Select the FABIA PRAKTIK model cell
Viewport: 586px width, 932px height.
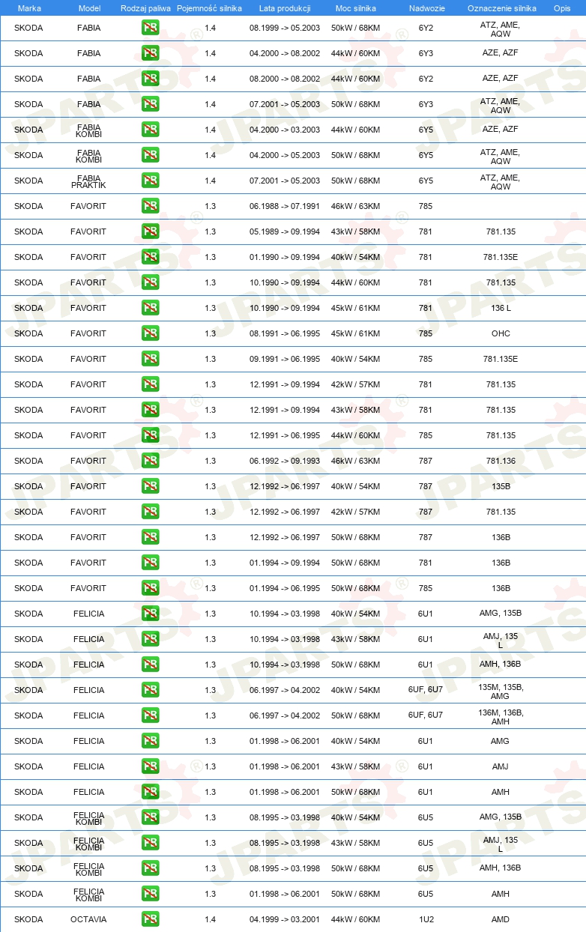(89, 181)
